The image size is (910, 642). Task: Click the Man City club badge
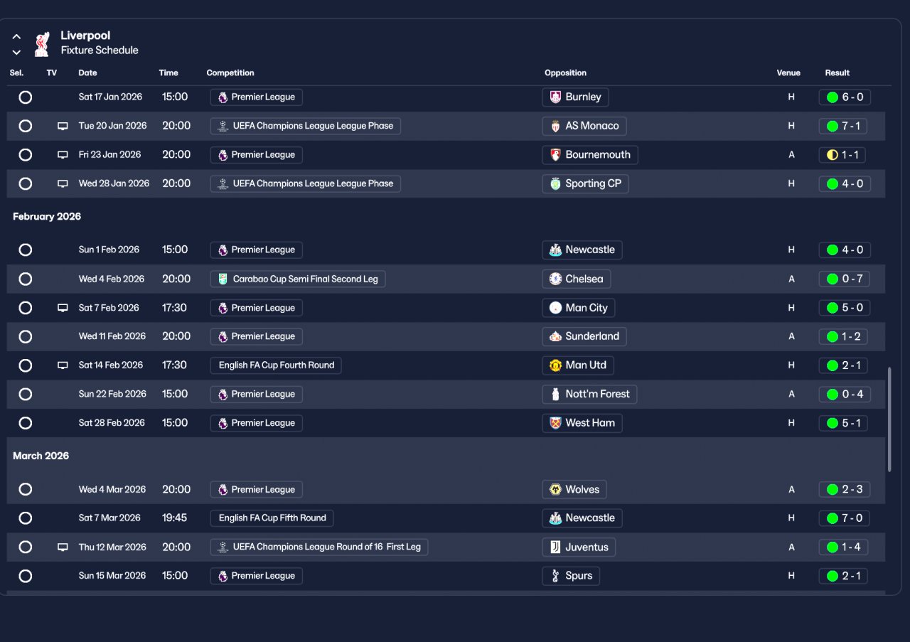(556, 308)
